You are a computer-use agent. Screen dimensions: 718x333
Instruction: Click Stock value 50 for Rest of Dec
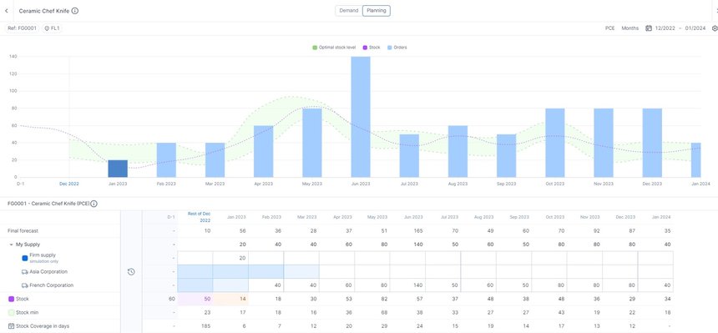[x=207, y=299]
